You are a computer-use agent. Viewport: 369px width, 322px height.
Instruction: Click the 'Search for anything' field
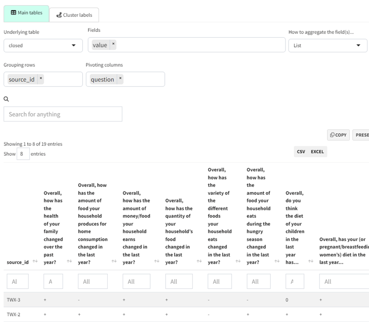pos(63,114)
